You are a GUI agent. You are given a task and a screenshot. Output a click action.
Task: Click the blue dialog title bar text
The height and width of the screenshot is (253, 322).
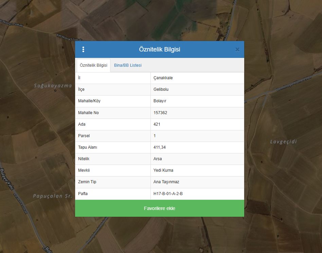point(159,49)
